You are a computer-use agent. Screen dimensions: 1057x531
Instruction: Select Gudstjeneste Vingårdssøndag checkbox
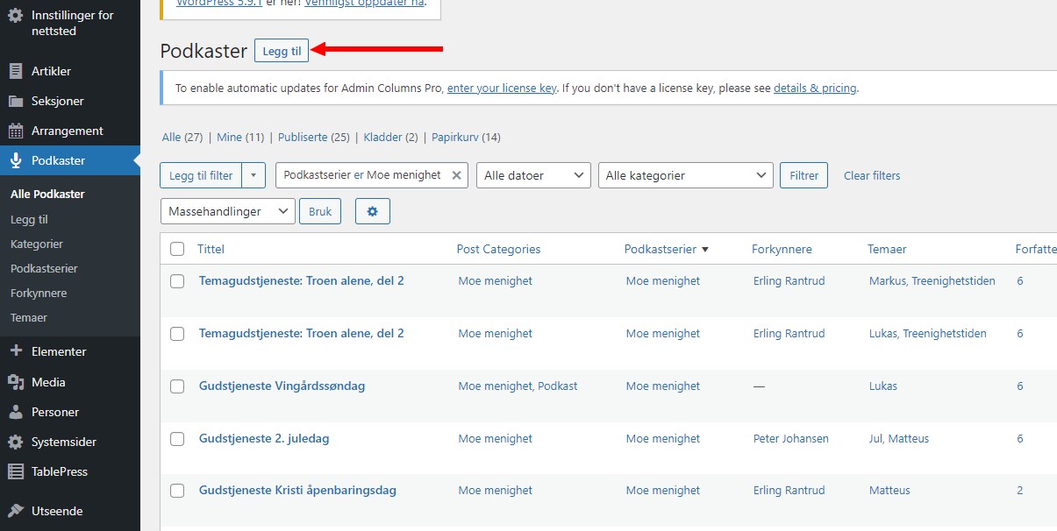coord(177,386)
